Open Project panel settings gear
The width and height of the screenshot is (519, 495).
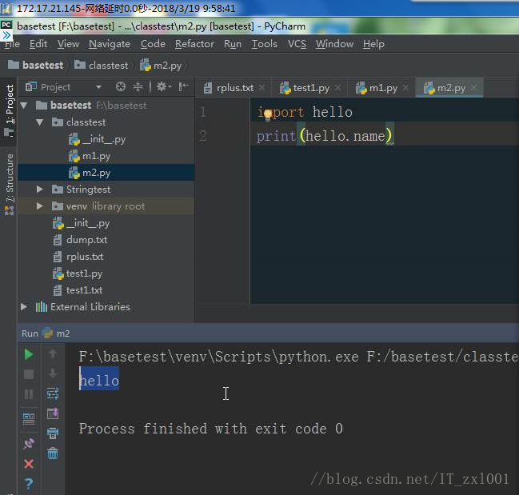(163, 87)
